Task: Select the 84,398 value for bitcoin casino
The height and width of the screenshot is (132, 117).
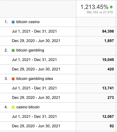Action: click(108, 31)
